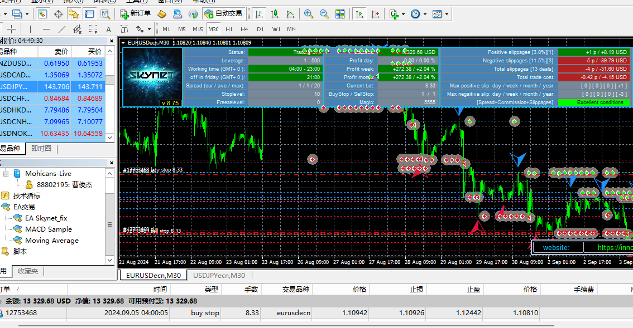This screenshot has width=633, height=328.
Task: Select pending order 12753468 row
Action: [x=317, y=313]
